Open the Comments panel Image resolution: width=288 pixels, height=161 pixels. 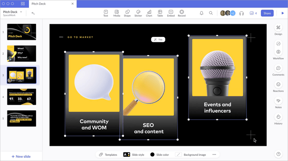pyautogui.click(x=278, y=70)
